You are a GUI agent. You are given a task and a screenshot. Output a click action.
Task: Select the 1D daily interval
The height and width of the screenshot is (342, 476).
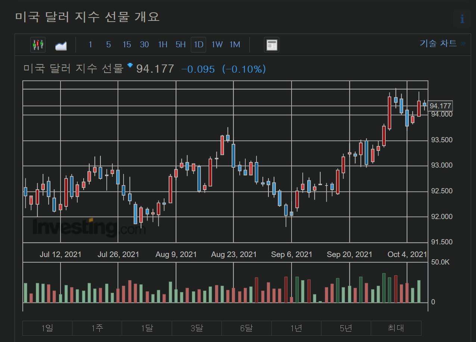tap(199, 45)
